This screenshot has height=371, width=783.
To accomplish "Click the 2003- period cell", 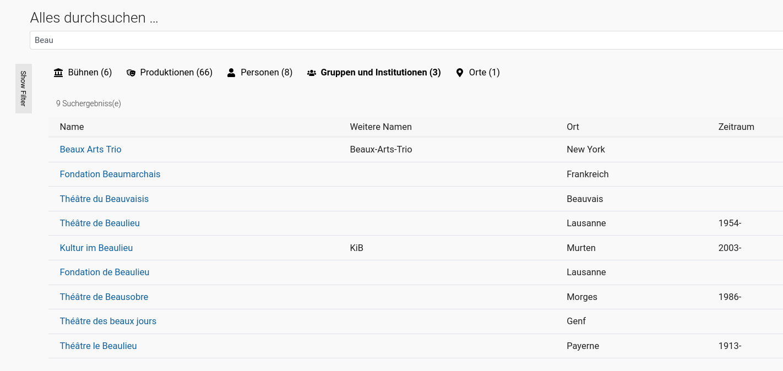I will coord(730,248).
